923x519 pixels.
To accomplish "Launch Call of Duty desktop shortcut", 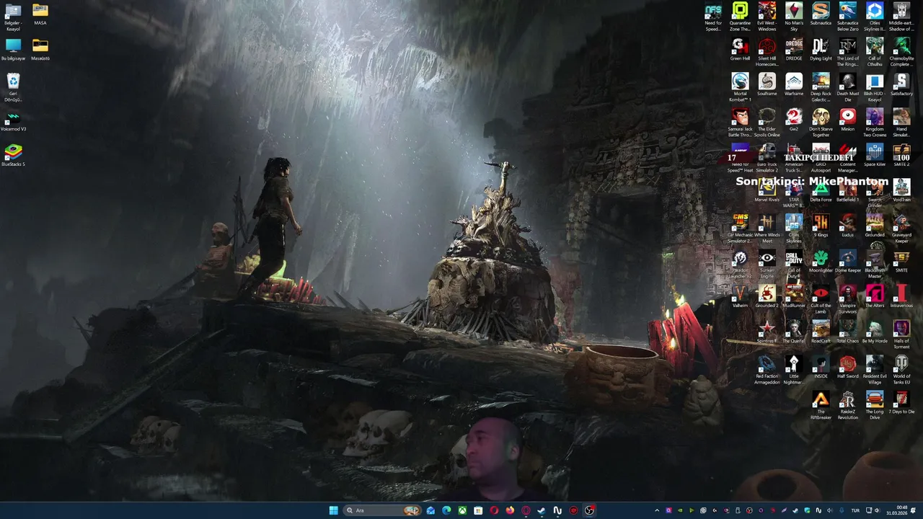I will (794, 263).
